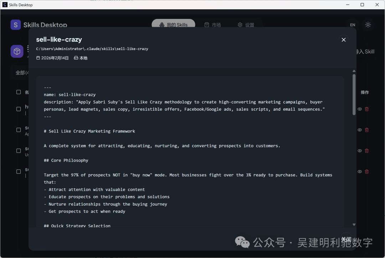Click the skill path C:\Users\Administrator\.claude\skills\sell-like-crazy
Image resolution: width=385 pixels, height=258 pixels.
pos(92,49)
